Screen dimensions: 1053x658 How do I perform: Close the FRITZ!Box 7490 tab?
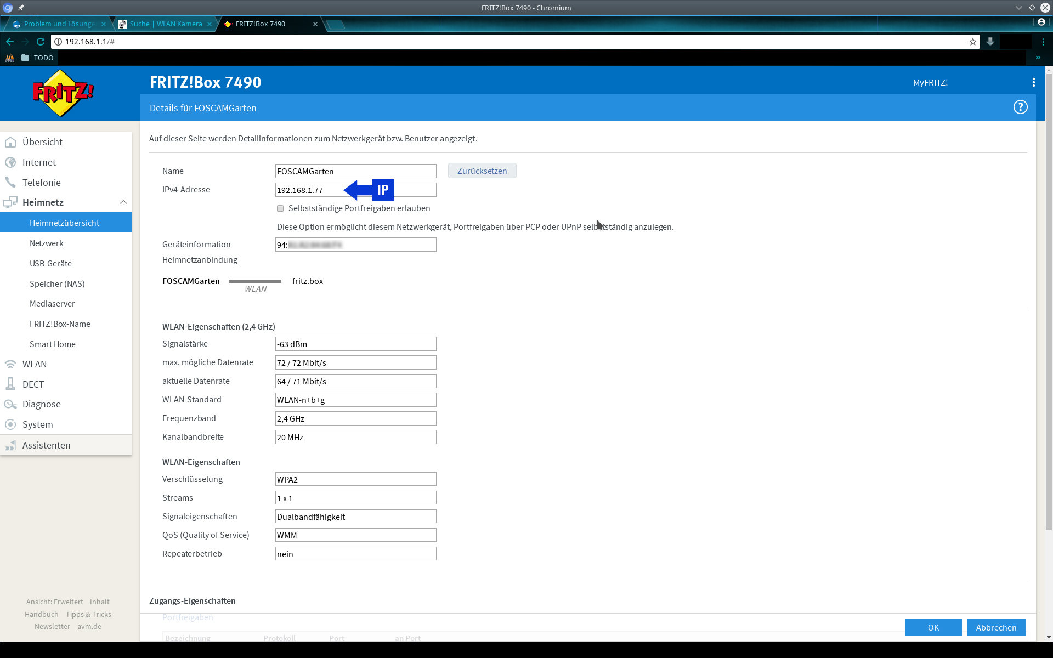pos(315,24)
